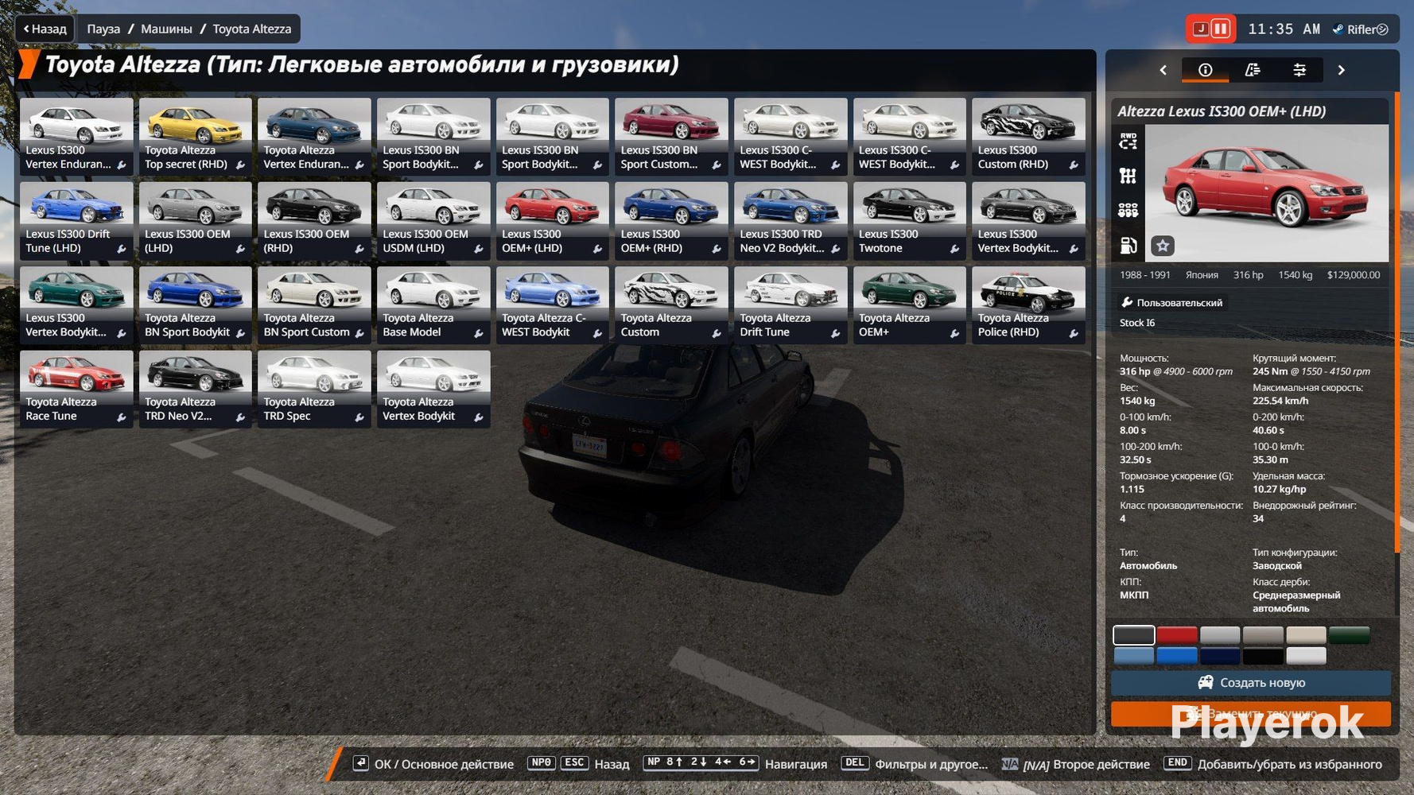The image size is (1414, 795).
Task: Pick the navy blue paint color swatch
Action: pos(1220,656)
